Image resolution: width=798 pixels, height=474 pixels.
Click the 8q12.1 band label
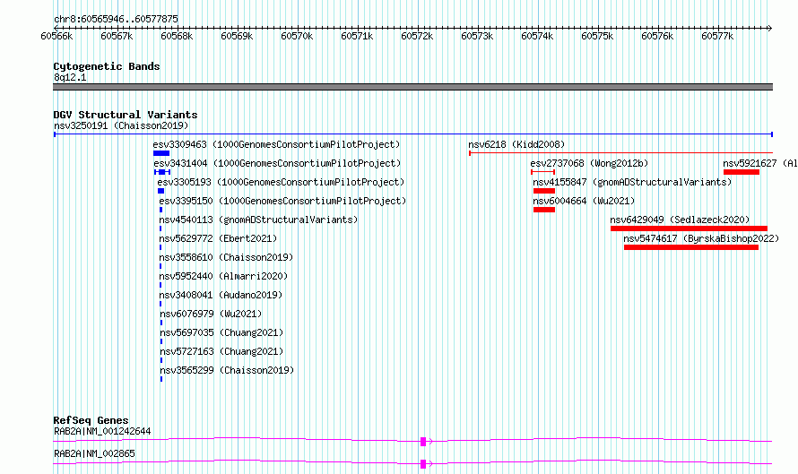tap(70, 77)
